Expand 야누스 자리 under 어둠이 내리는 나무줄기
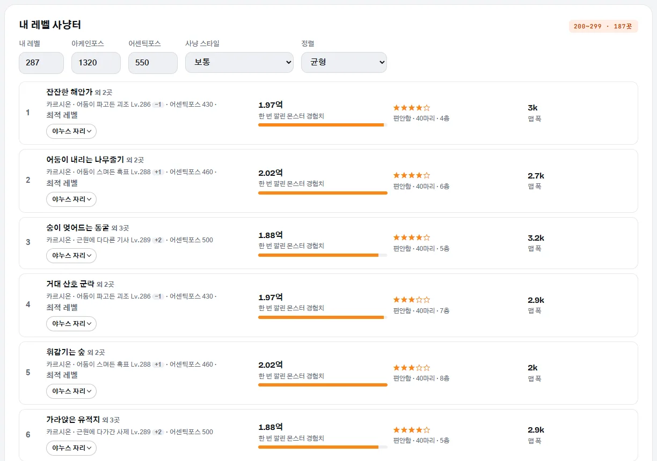This screenshot has width=657, height=461. click(71, 199)
